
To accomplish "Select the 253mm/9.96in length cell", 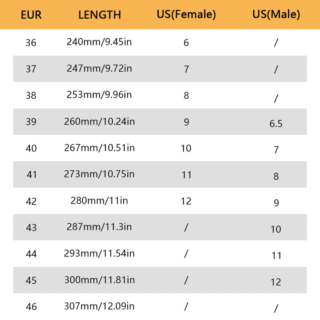I will pyautogui.click(x=99, y=95).
